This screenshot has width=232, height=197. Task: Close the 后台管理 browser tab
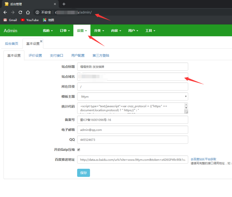pos(55,4)
